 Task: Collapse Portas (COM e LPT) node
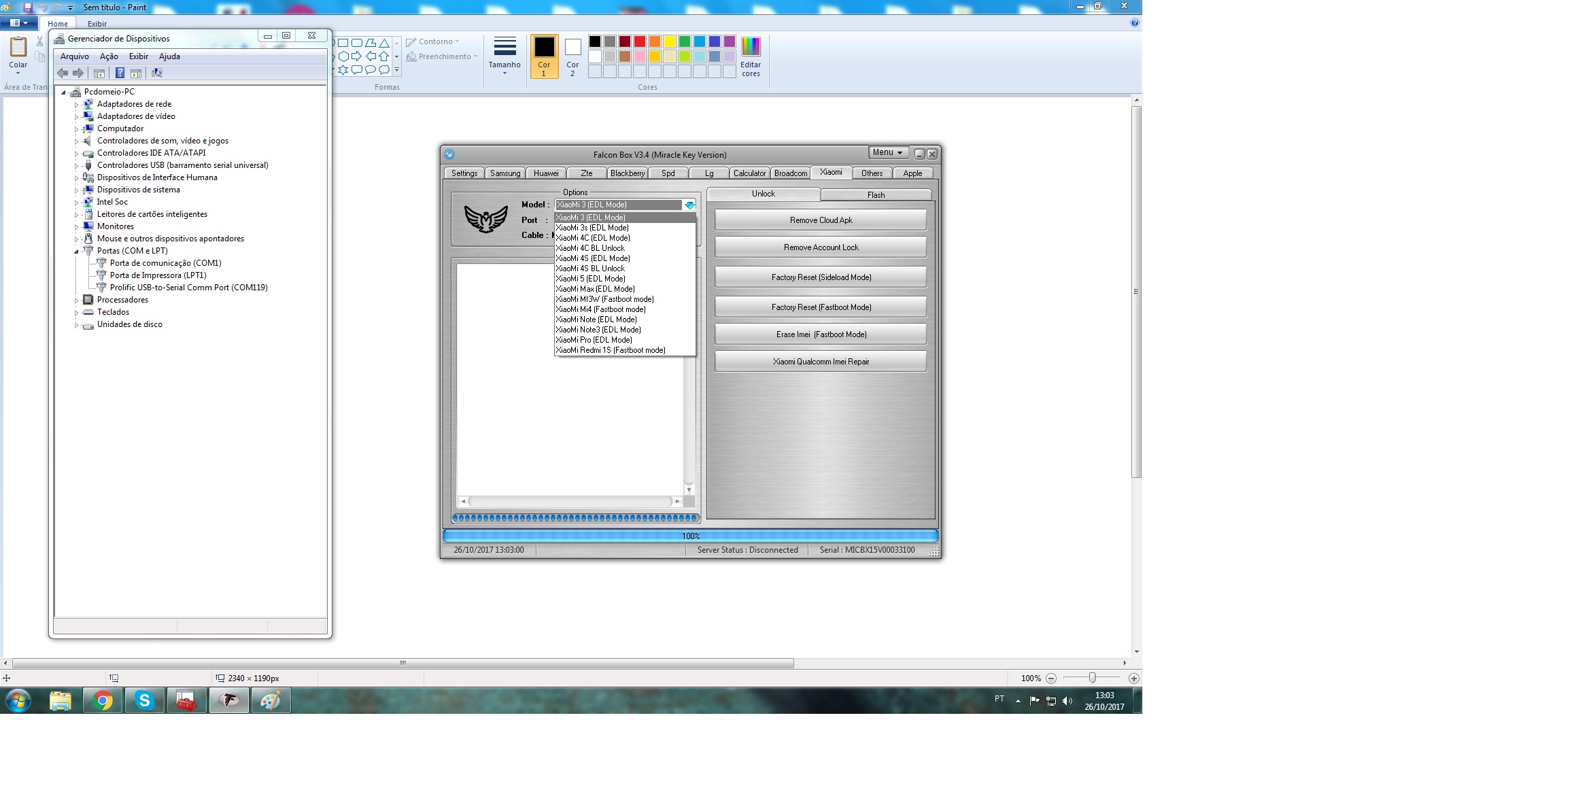coord(76,252)
